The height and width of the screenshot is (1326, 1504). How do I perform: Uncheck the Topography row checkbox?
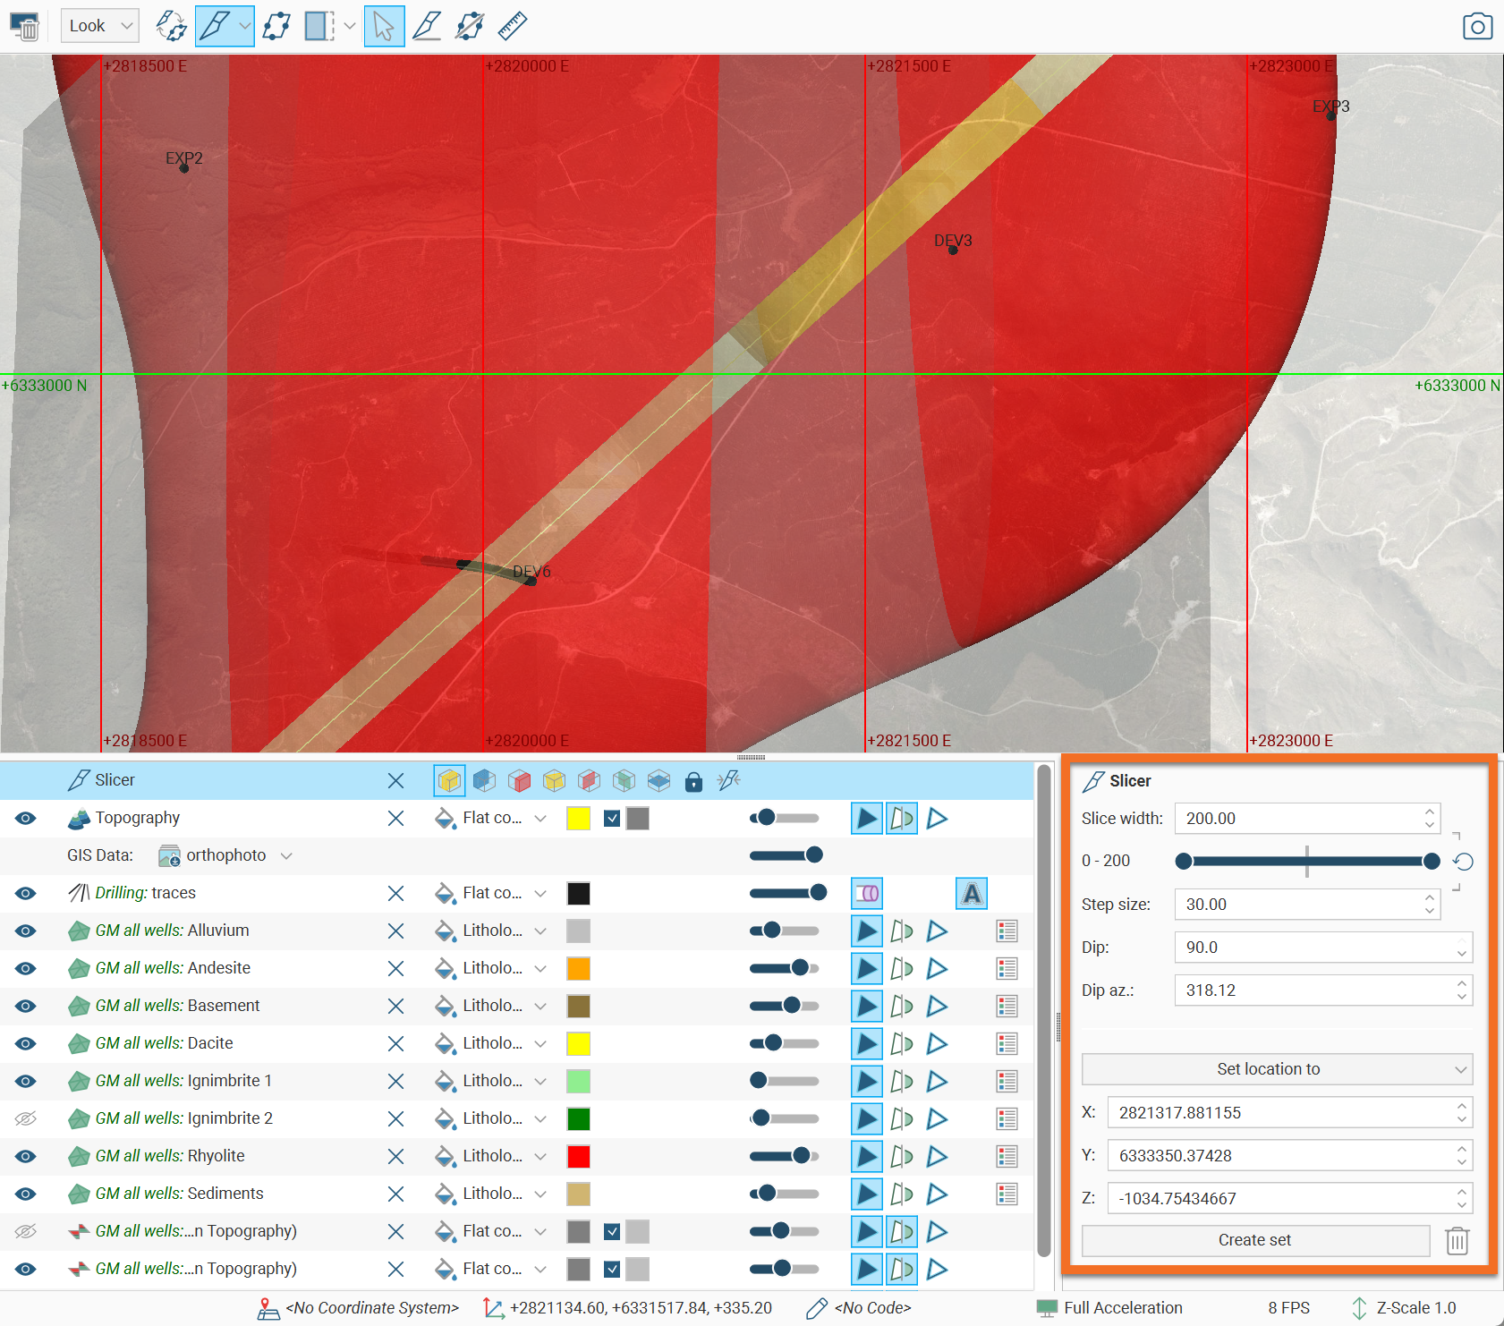click(x=612, y=818)
